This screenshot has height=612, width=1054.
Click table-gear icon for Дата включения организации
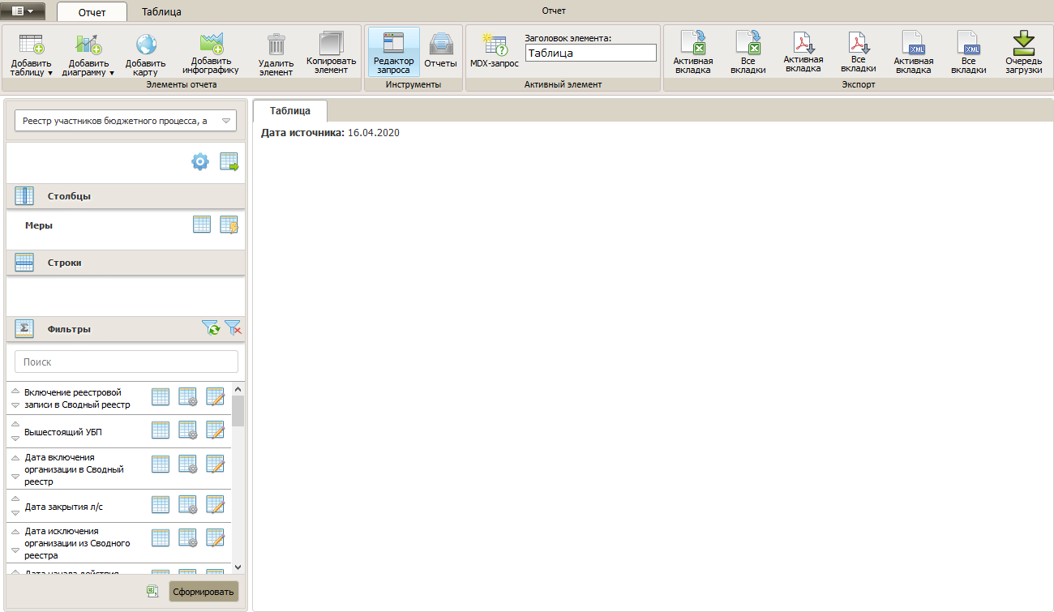point(188,464)
